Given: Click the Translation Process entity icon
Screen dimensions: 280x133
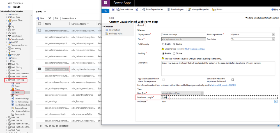Looking at the screenshot, I should (x=10, y=45).
